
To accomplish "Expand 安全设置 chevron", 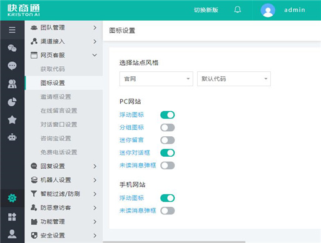I will 94,236.
